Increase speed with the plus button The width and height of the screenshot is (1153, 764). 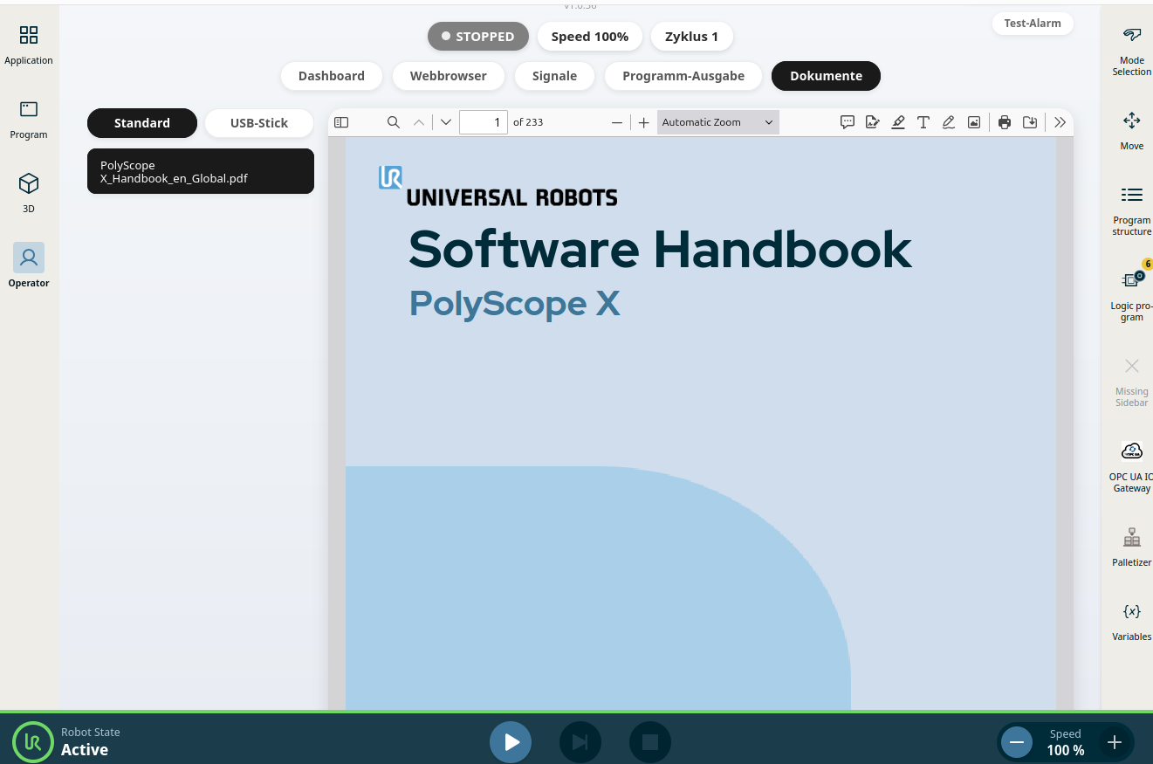coord(1115,742)
